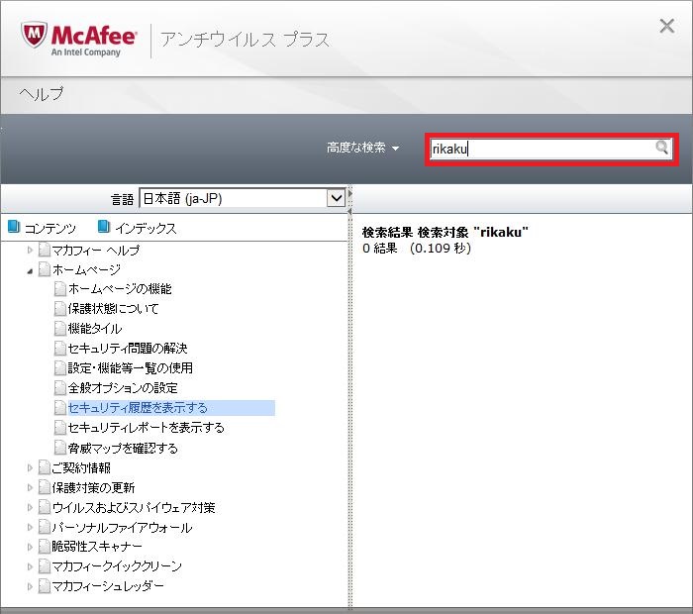Open the 全般オプションの設定 topic
The width and height of the screenshot is (693, 614).
tap(123, 387)
